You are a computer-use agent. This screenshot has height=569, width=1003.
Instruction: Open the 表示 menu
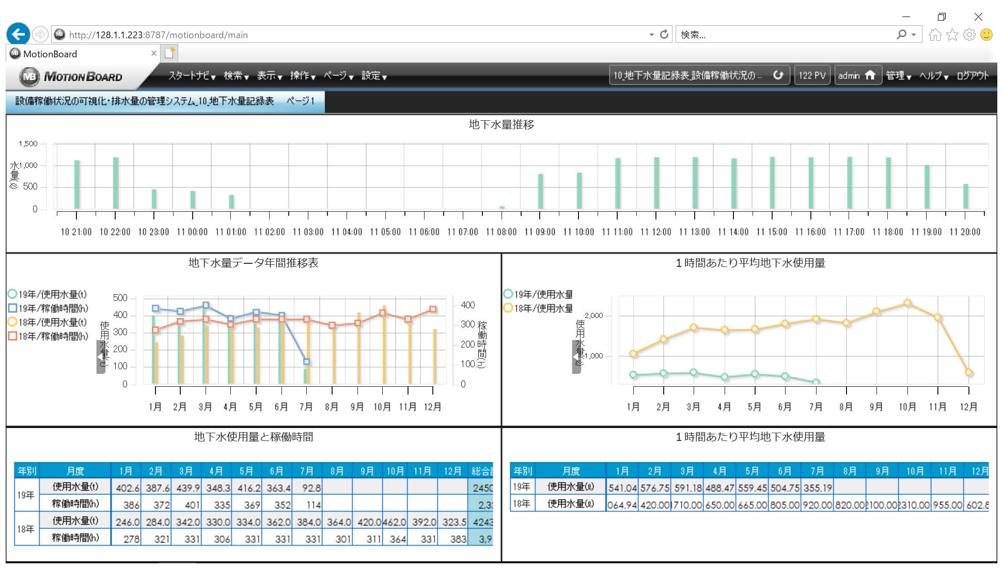[269, 76]
